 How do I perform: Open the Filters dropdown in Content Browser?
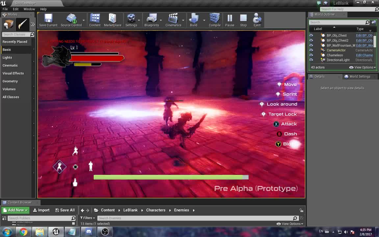[x=88, y=218]
